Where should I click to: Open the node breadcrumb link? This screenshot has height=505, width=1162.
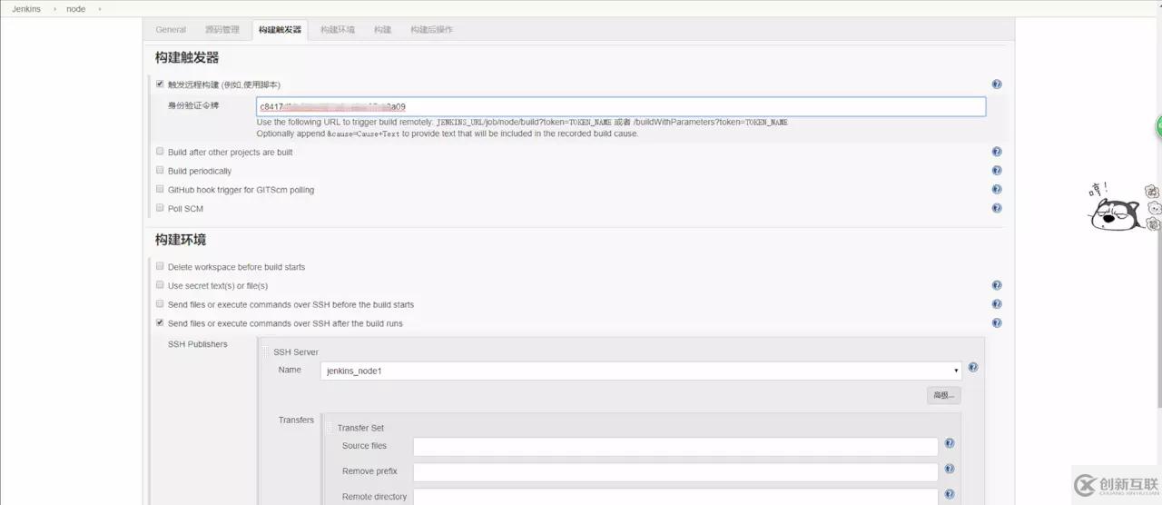tap(76, 9)
